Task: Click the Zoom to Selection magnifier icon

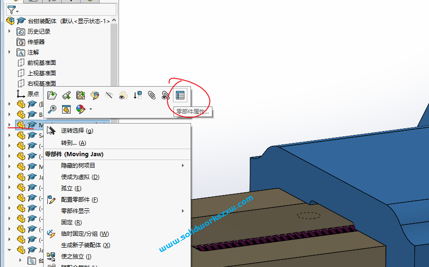Action: click(x=52, y=109)
